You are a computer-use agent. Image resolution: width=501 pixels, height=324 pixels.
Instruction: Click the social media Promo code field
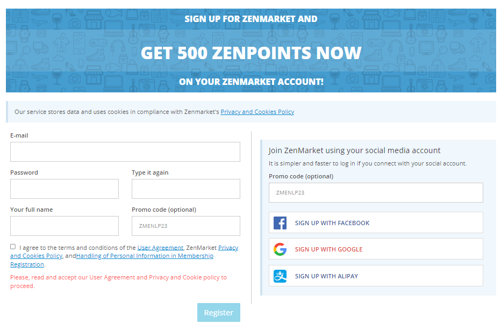(x=376, y=193)
